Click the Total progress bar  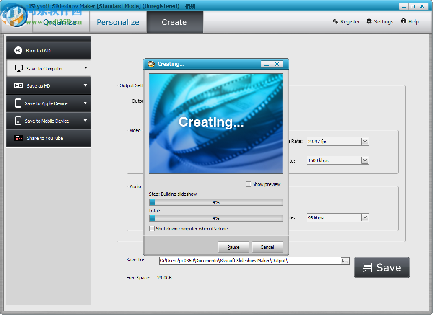click(x=216, y=218)
